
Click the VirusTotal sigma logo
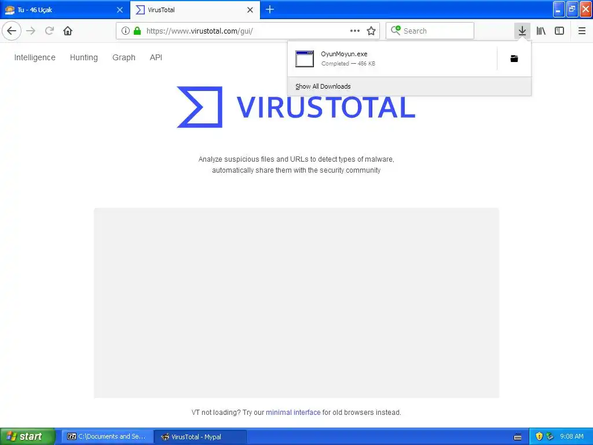coord(200,107)
